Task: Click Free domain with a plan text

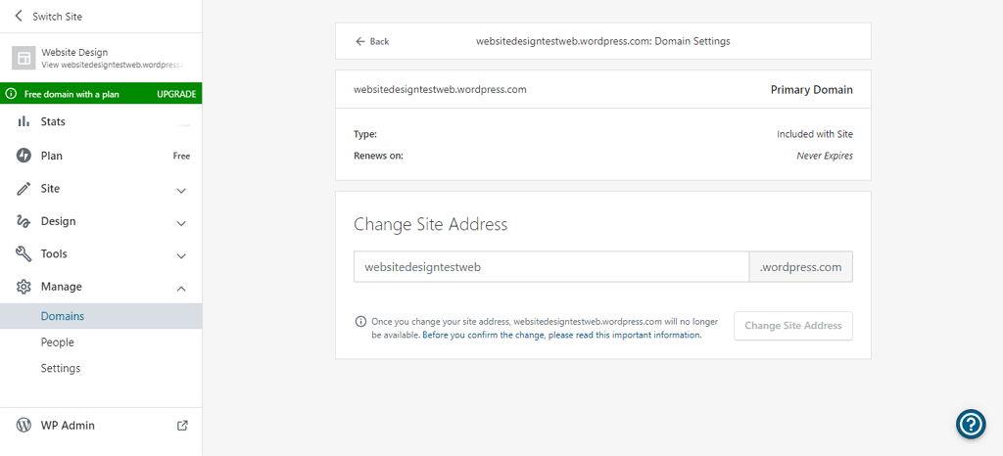Action: click(x=72, y=94)
